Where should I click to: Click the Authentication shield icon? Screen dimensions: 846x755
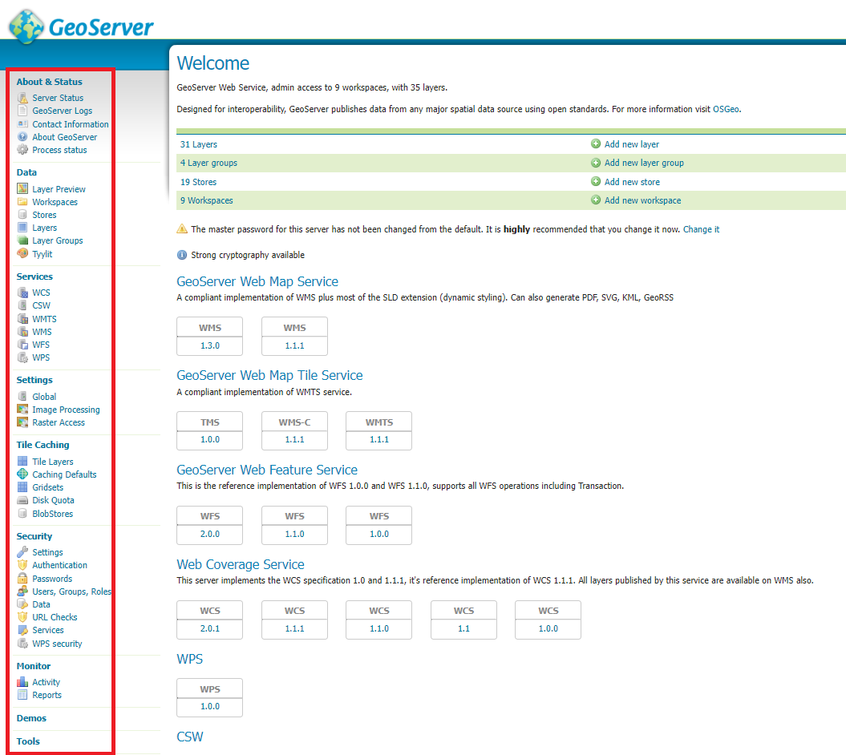click(x=22, y=564)
